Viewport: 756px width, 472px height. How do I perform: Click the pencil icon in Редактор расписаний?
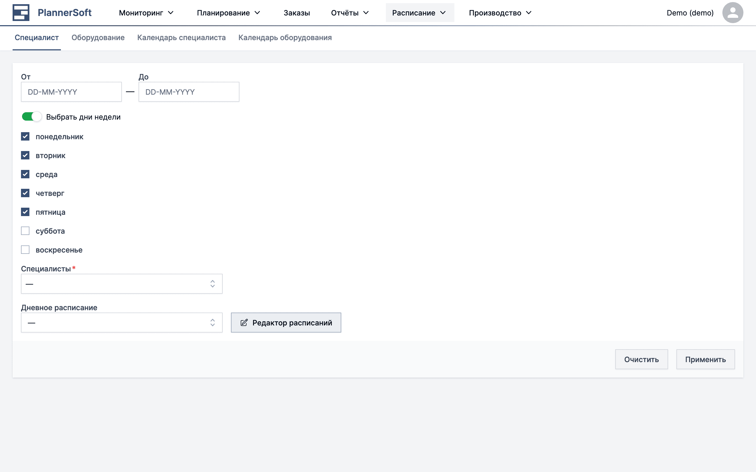coord(244,323)
